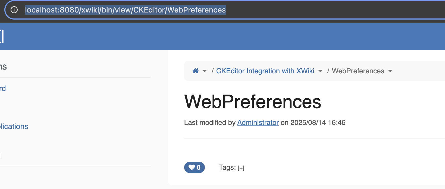The width and height of the screenshot is (445, 189).
Task: Click the heart like button
Action: (194, 167)
